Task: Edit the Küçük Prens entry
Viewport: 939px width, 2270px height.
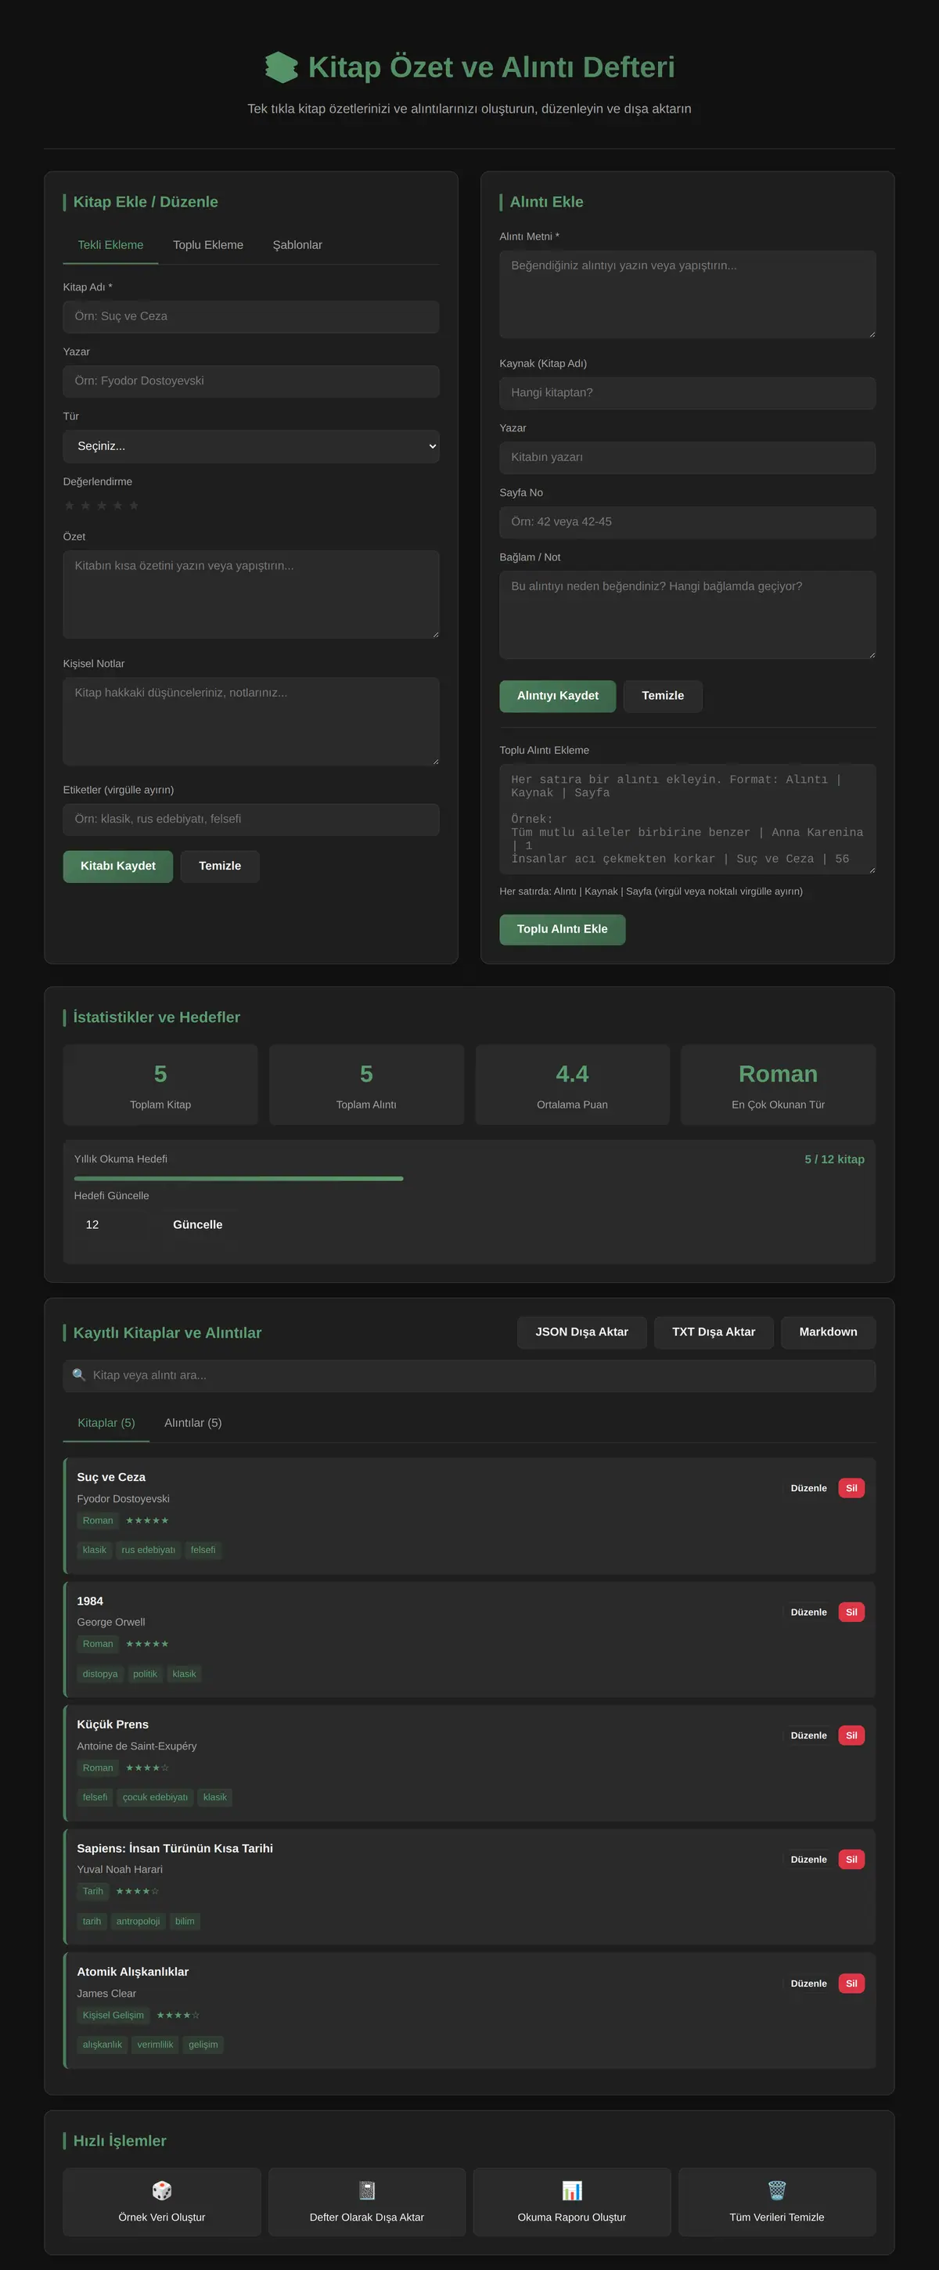Action: point(808,1735)
